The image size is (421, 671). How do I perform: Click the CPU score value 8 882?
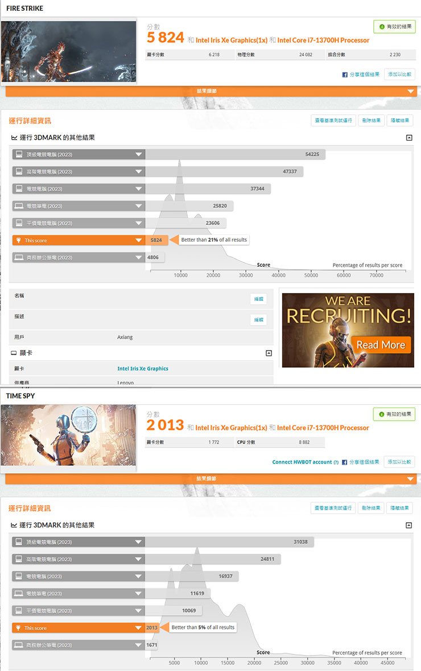pos(304,442)
